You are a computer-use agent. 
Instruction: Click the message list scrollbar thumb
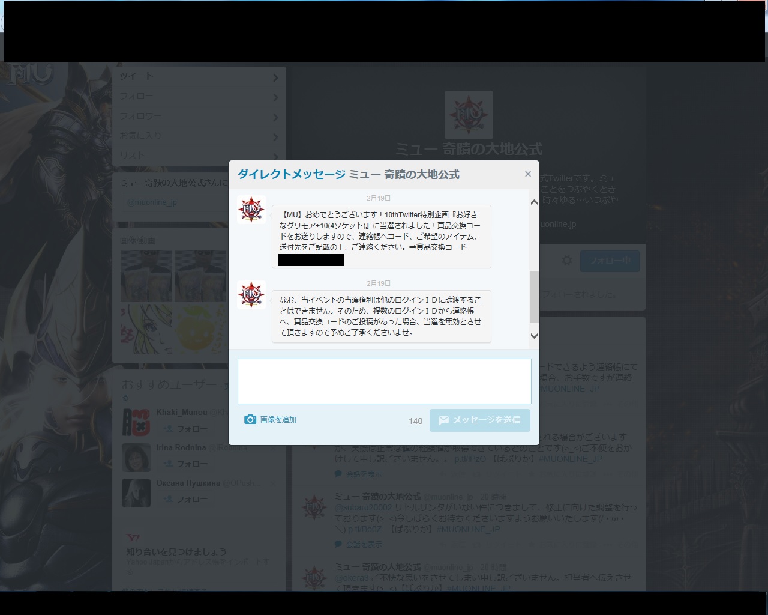tap(534, 297)
